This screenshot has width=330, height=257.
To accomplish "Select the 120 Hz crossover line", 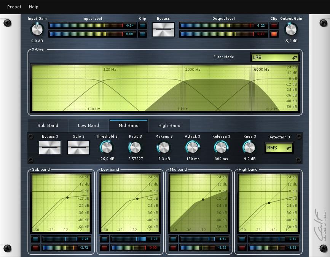I will click(x=101, y=88).
